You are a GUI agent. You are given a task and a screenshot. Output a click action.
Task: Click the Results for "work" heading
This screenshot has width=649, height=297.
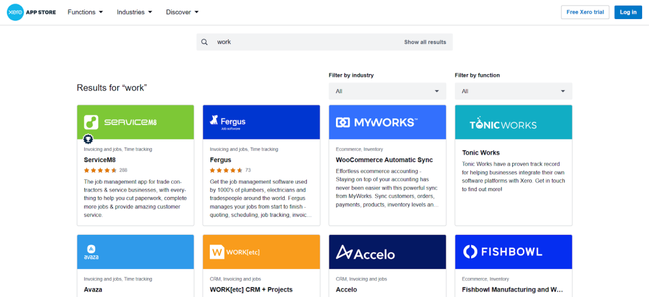click(x=112, y=87)
